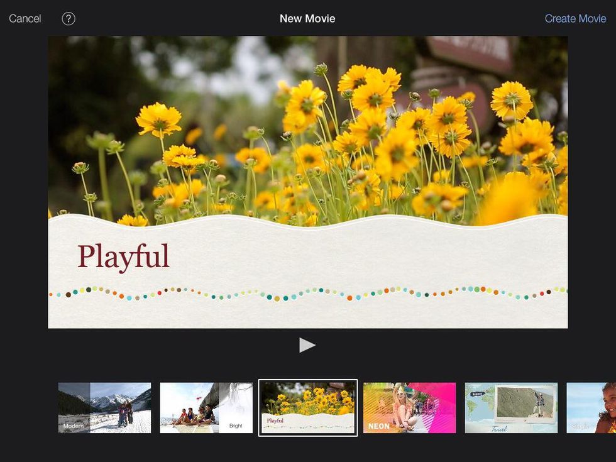Click the skiers in the Modern thumbnail
616x462 pixels.
(124, 412)
